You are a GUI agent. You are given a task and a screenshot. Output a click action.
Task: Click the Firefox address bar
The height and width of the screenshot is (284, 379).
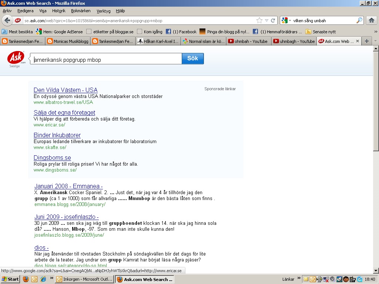coord(139,21)
